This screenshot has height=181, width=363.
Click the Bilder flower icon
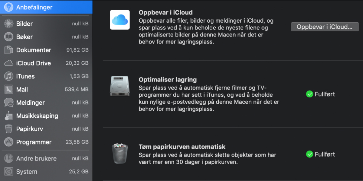pos(8,24)
